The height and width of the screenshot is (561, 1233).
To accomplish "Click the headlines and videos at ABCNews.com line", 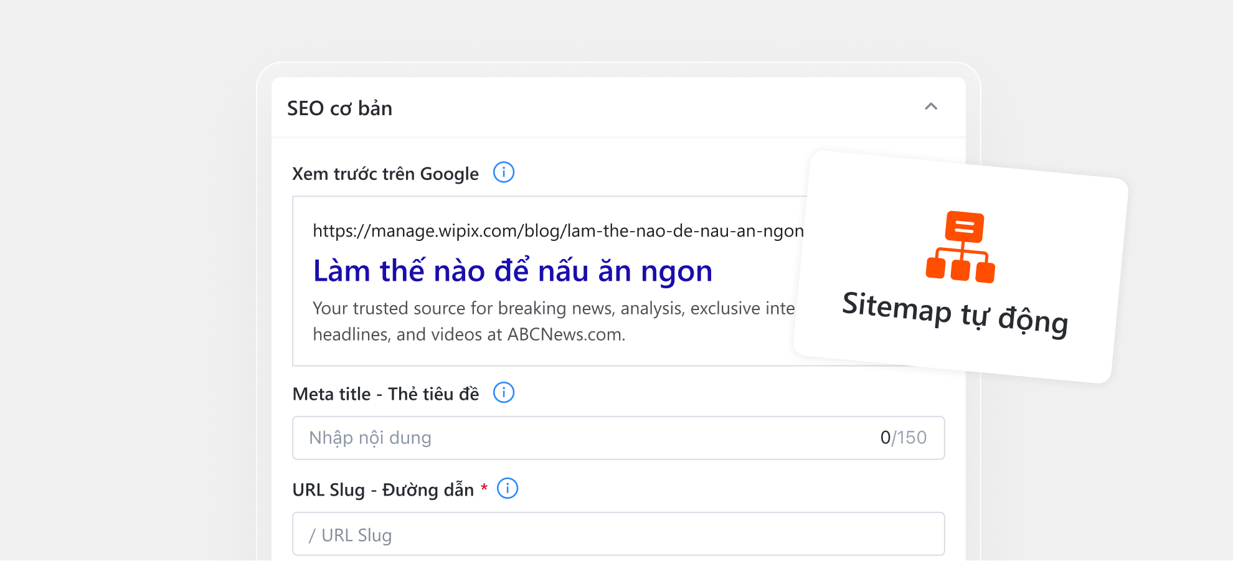I will [468, 334].
